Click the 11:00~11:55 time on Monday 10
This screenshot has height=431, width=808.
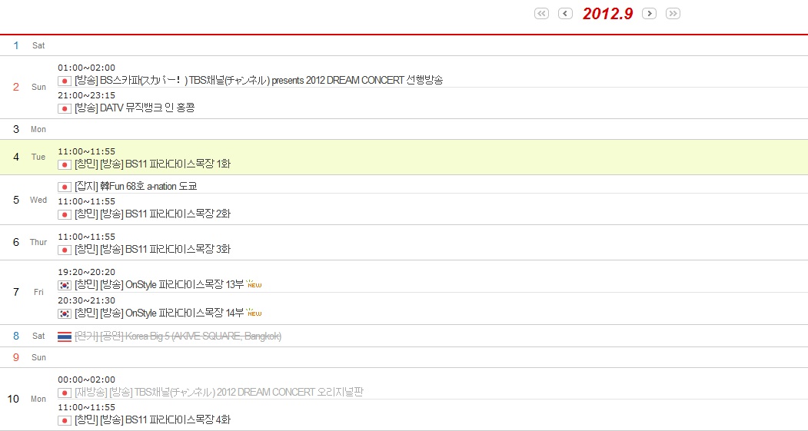(x=87, y=408)
